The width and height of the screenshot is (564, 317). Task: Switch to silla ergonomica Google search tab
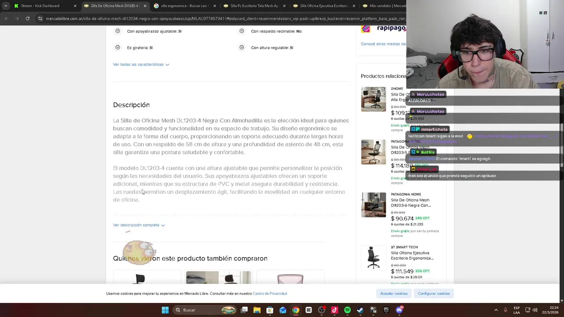click(x=184, y=6)
